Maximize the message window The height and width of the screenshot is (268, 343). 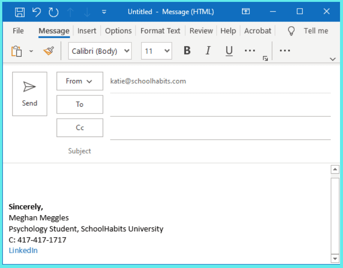[300, 11]
